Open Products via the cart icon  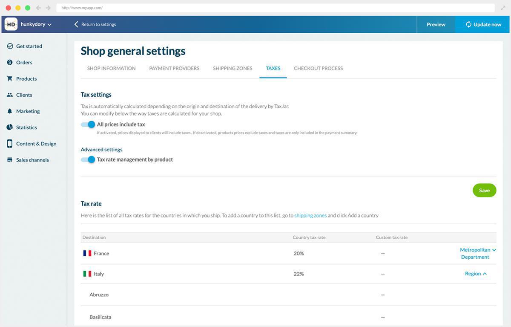[x=10, y=78]
